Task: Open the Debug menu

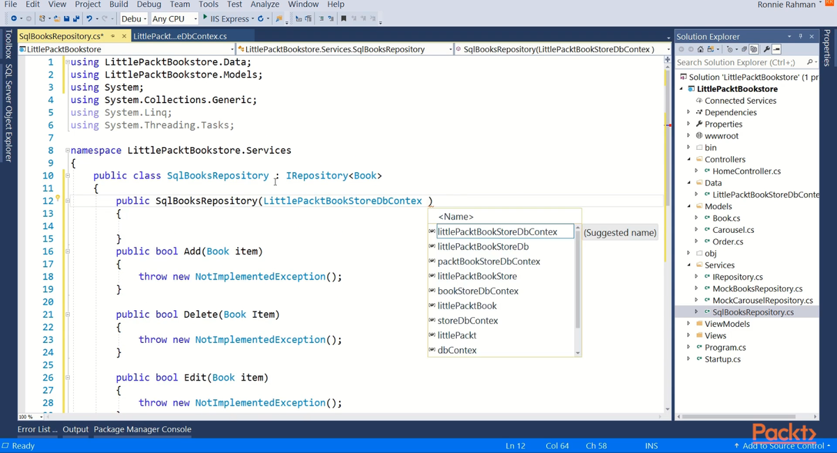Action: tap(149, 4)
